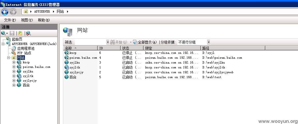Image resolution: width=298 pixels, height=124 pixels.
Task: Click the large 网站 globe header icon
Action: 68,32
